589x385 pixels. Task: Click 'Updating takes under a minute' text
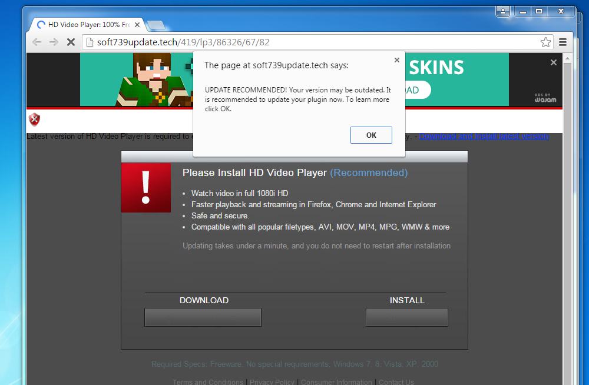pos(317,246)
